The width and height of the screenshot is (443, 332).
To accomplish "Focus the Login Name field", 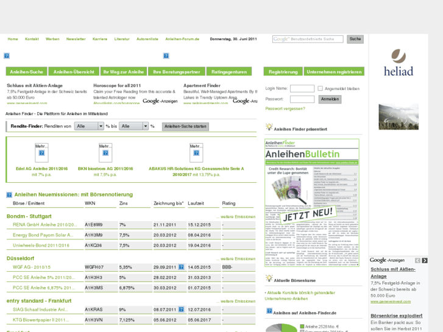I will tap(302, 88).
